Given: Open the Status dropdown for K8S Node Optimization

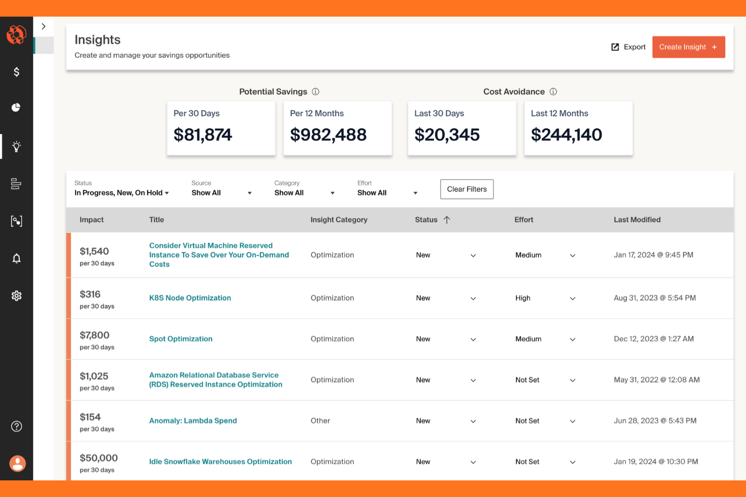Looking at the screenshot, I should pyautogui.click(x=473, y=298).
